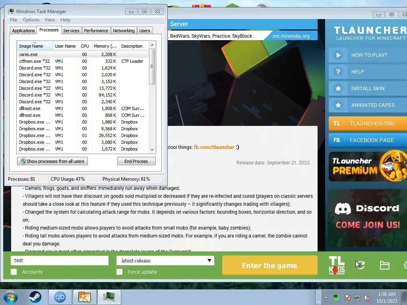Image resolution: width=407 pixels, height=305 pixels.
Task: Select the ctfmon.exe *32 process row
Action: coord(83,61)
